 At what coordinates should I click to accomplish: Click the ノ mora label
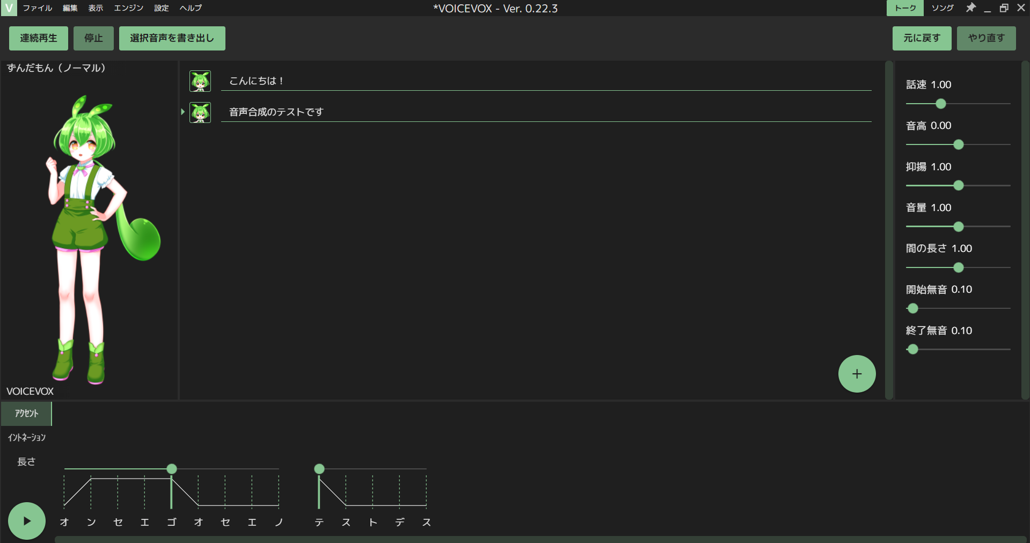[279, 522]
